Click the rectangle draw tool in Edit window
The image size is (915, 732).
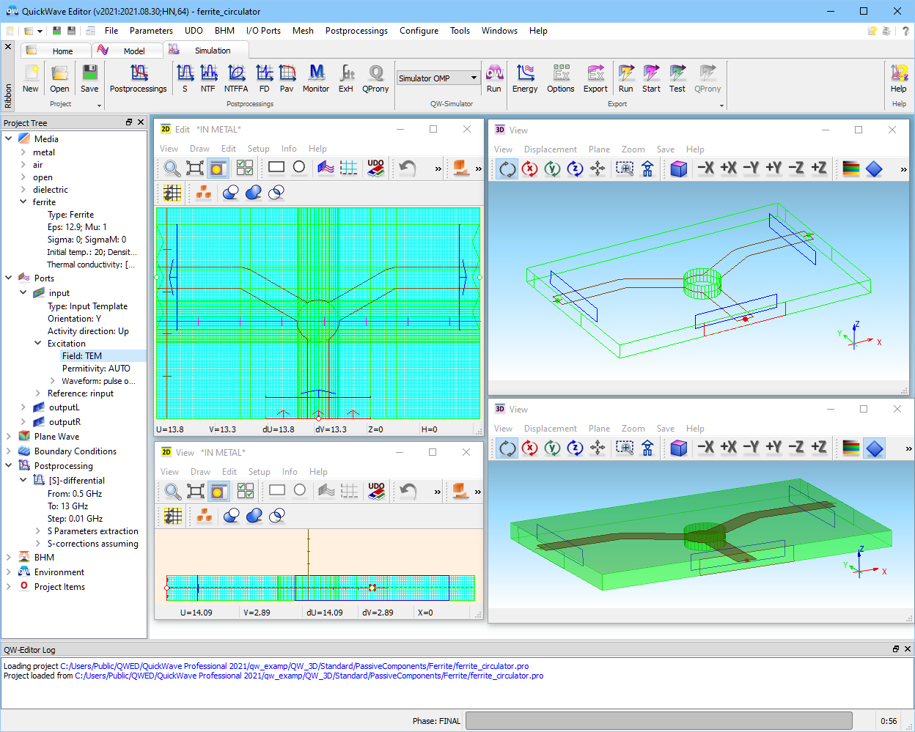tap(276, 168)
